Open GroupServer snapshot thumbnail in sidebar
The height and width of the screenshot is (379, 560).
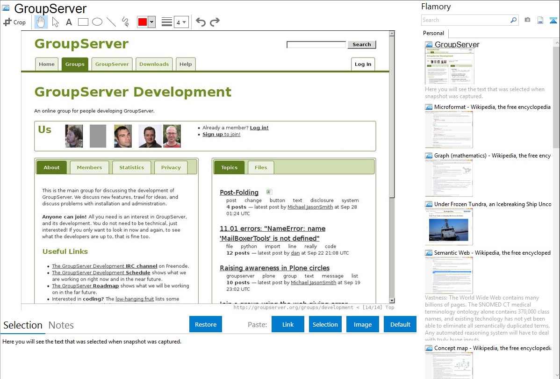point(449,66)
